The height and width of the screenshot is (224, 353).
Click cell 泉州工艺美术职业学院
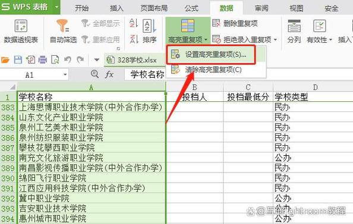(x=91, y=127)
